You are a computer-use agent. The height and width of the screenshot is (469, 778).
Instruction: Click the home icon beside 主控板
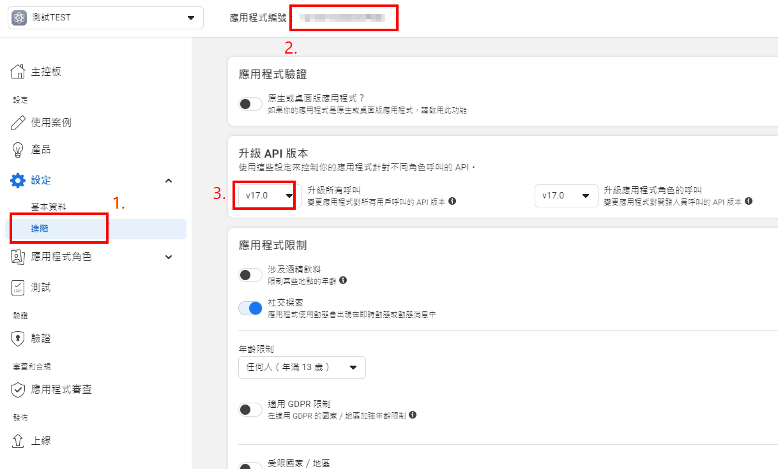tap(18, 71)
